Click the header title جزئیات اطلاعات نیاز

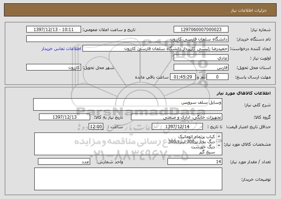click(x=249, y=10)
